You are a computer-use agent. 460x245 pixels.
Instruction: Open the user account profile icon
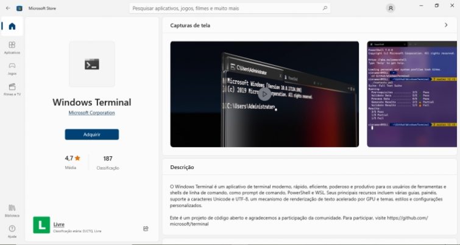point(391,8)
